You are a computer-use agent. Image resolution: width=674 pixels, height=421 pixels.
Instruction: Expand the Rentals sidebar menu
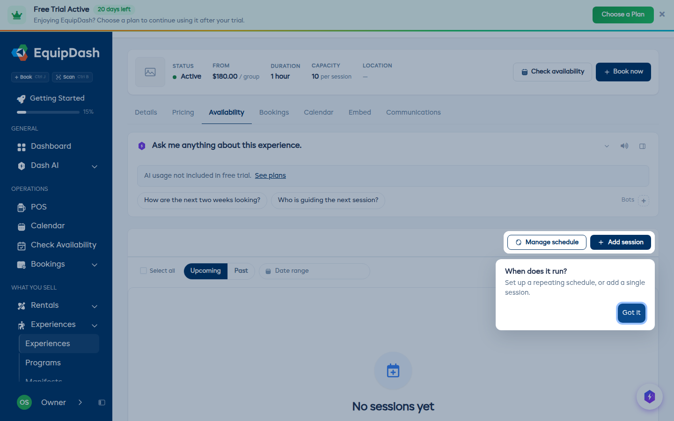tap(95, 306)
